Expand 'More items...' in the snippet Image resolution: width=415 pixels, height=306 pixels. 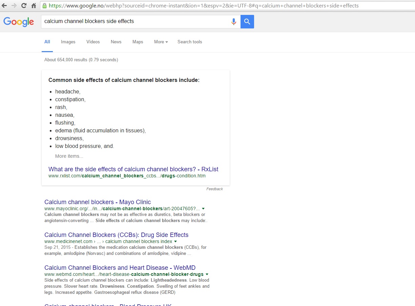tap(69, 156)
